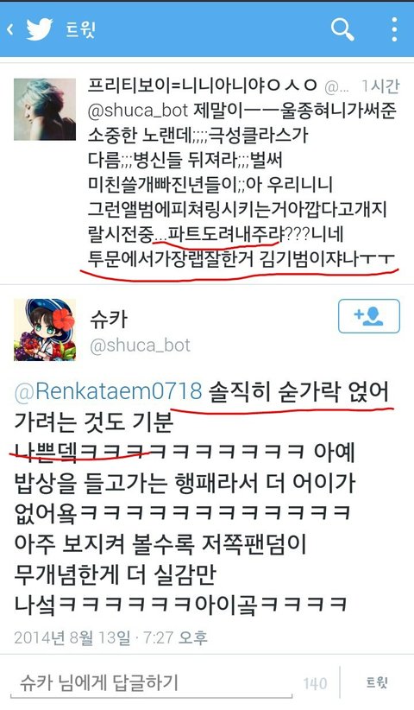Screen dimensions: 414x710
Task: Open @shuca_bot mention in first tweet
Action: coord(137,111)
